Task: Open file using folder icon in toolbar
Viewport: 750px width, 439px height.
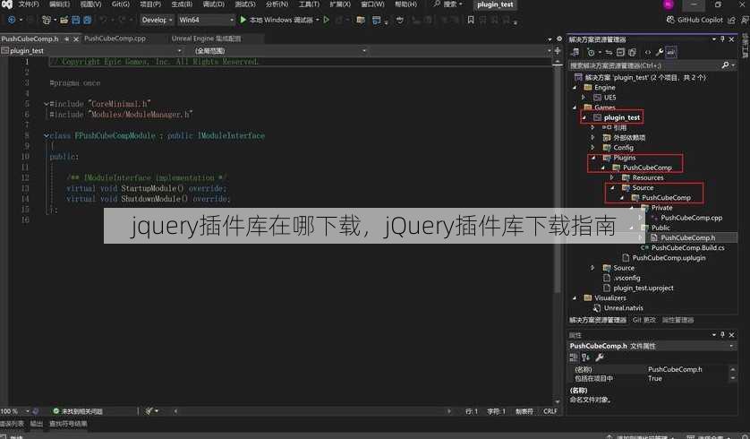Action: point(64,20)
